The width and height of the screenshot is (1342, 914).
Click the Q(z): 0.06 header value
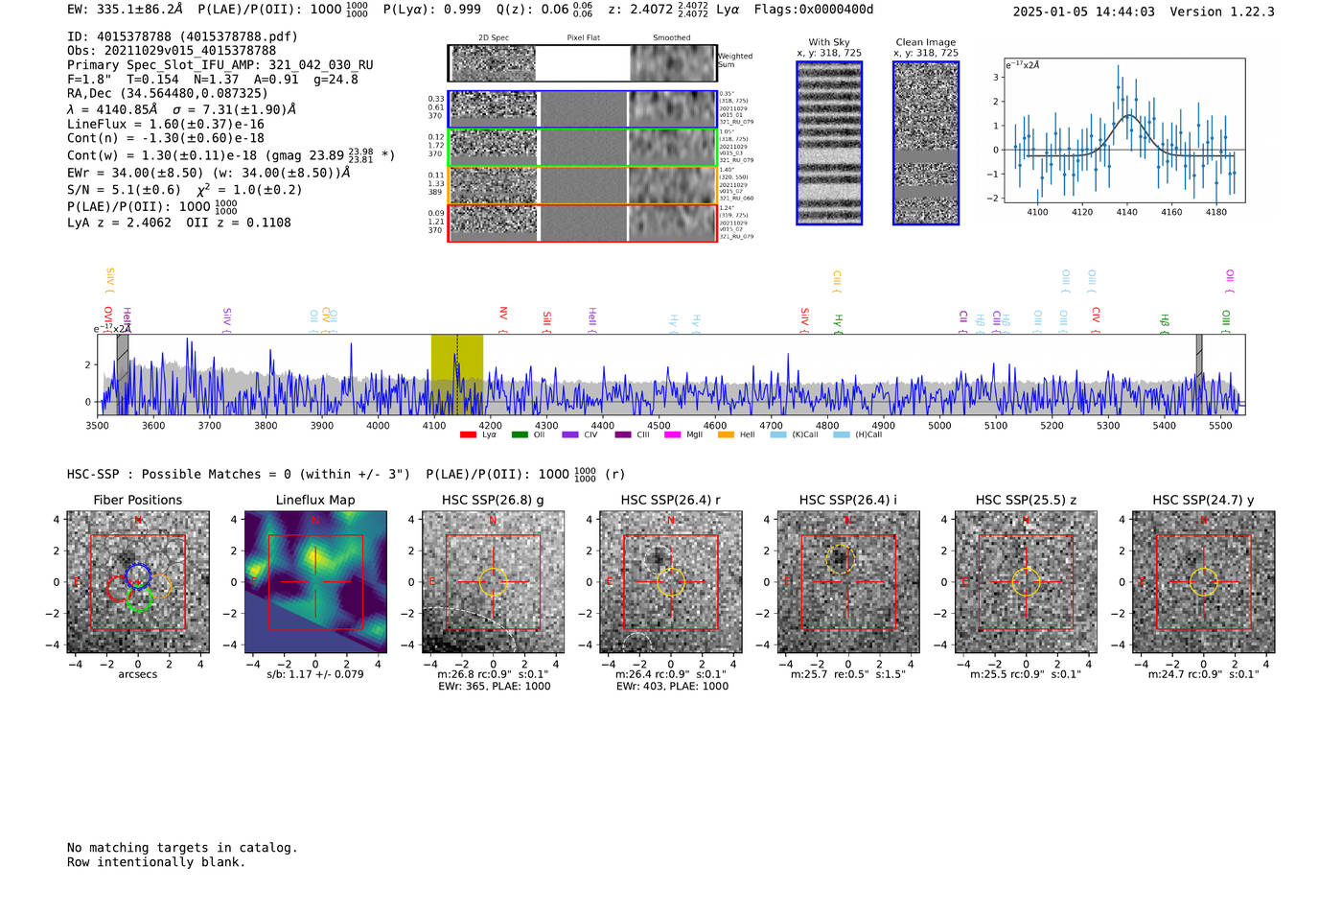coord(546,11)
